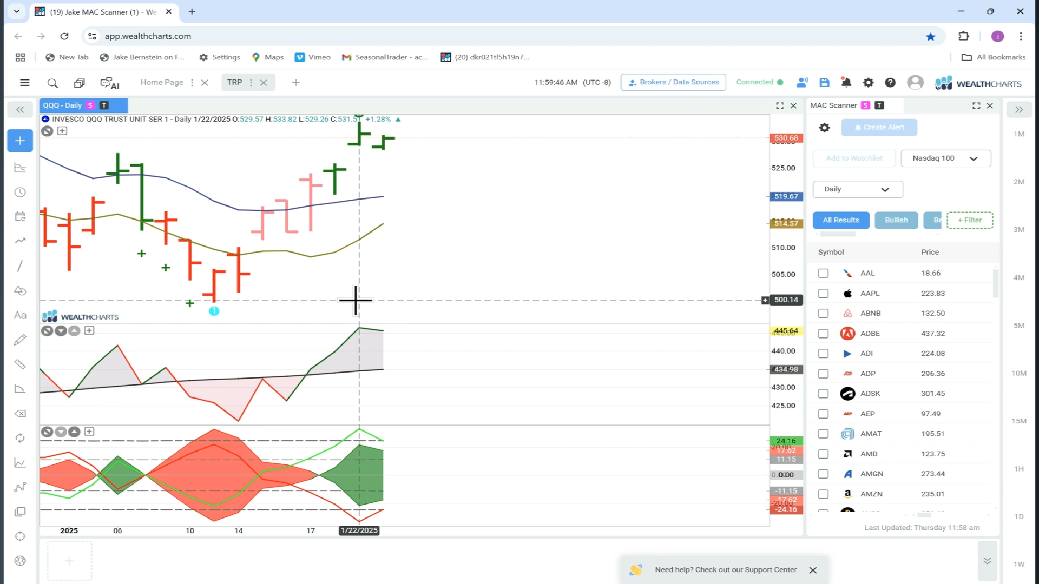Bookmark page with the star icon
This screenshot has height=584, width=1039.
coord(930,36)
